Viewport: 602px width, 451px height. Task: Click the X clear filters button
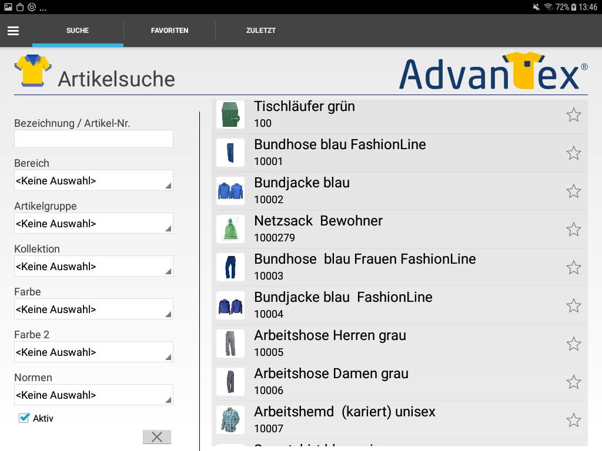[156, 437]
